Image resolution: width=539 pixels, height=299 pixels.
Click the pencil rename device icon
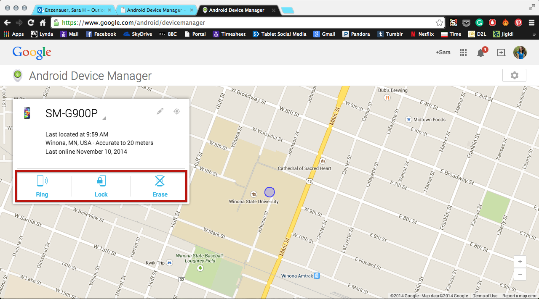point(160,111)
